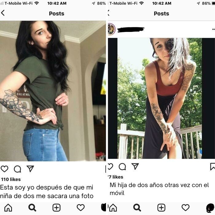The image size is (215, 215).
Task: Tap the new post plus icon on right
Action: pyautogui.click(x=161, y=208)
